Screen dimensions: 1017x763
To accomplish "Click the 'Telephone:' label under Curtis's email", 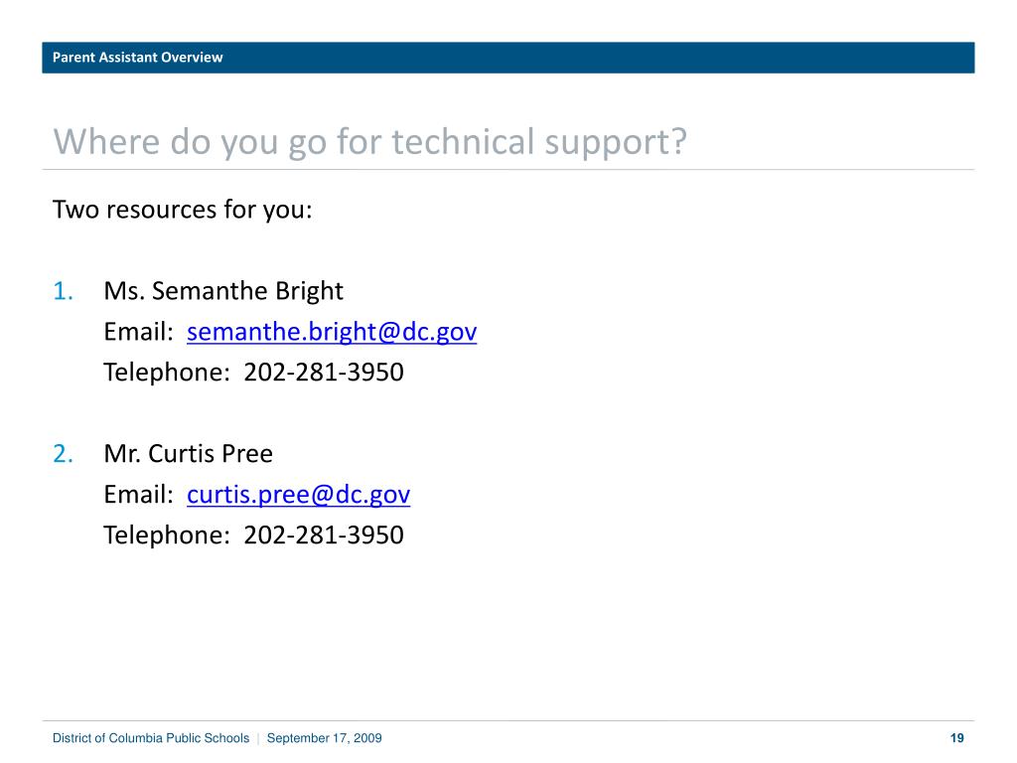I will click(167, 535).
